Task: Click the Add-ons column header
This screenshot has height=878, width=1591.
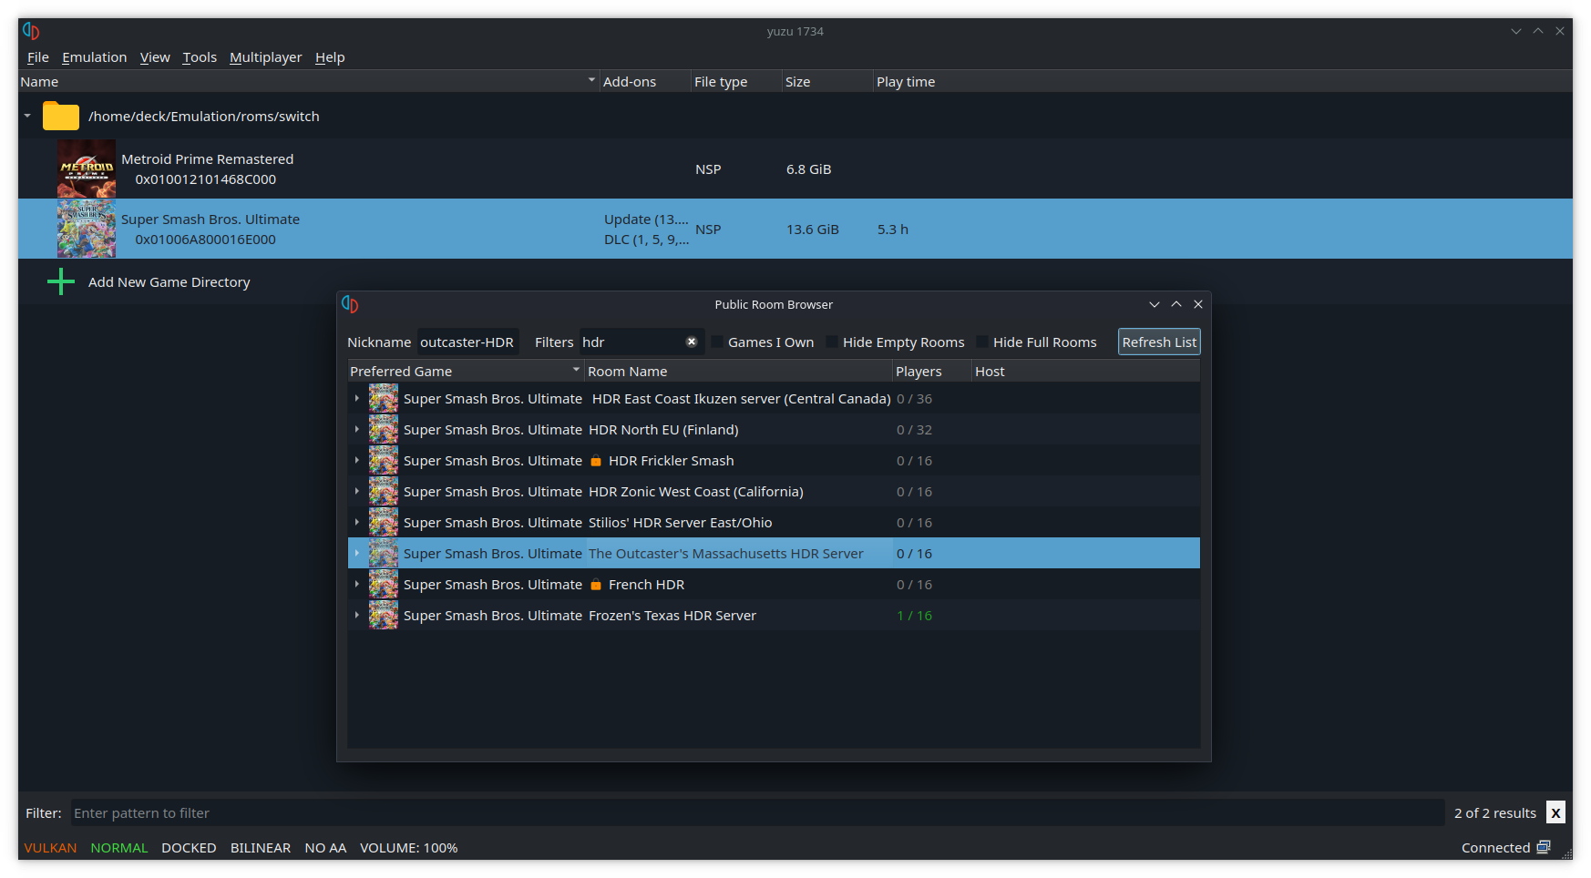Action: point(644,82)
